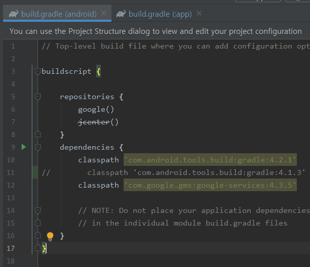The height and width of the screenshot is (267, 310).
Task: Click the deprecated jcenter() call
Action: (98, 122)
